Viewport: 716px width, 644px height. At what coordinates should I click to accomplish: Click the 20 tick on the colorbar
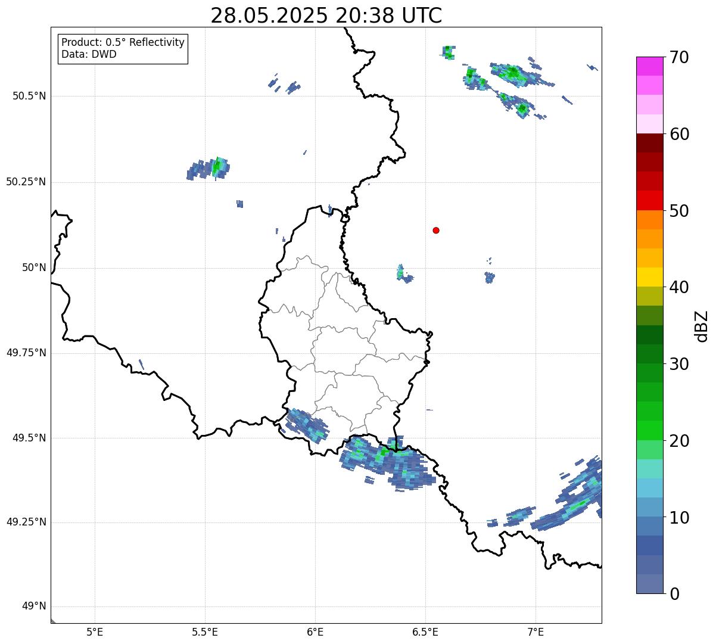679,441
